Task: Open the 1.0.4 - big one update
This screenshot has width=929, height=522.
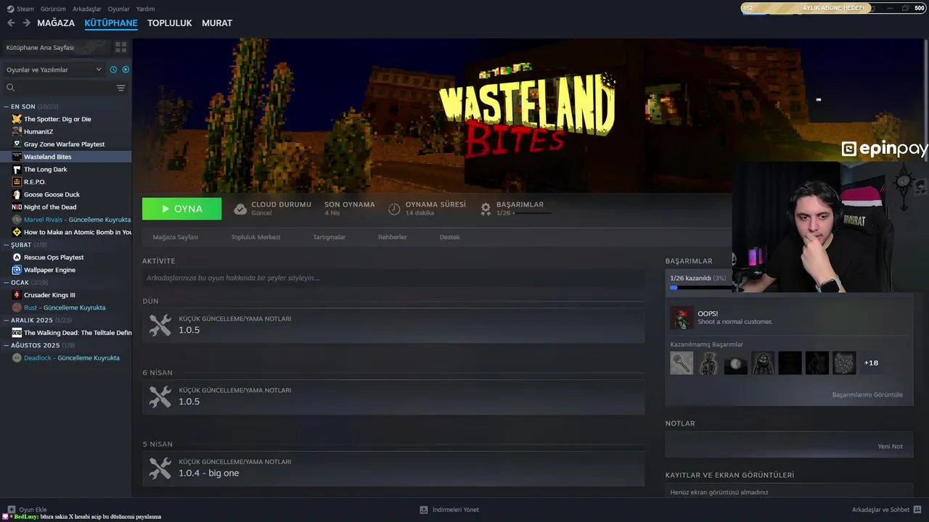Action: [x=393, y=468]
